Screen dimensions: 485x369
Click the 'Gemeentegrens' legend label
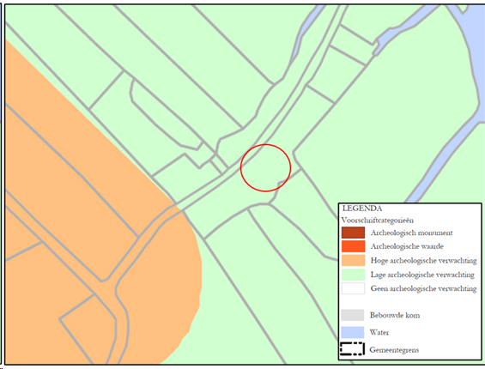pos(394,350)
